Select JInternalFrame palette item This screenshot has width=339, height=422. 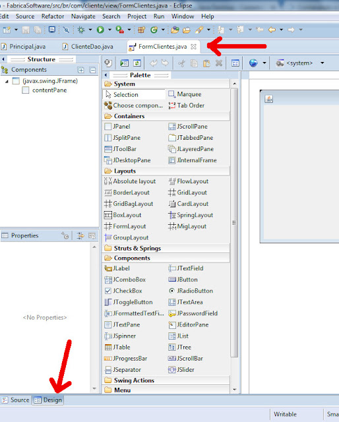point(192,160)
